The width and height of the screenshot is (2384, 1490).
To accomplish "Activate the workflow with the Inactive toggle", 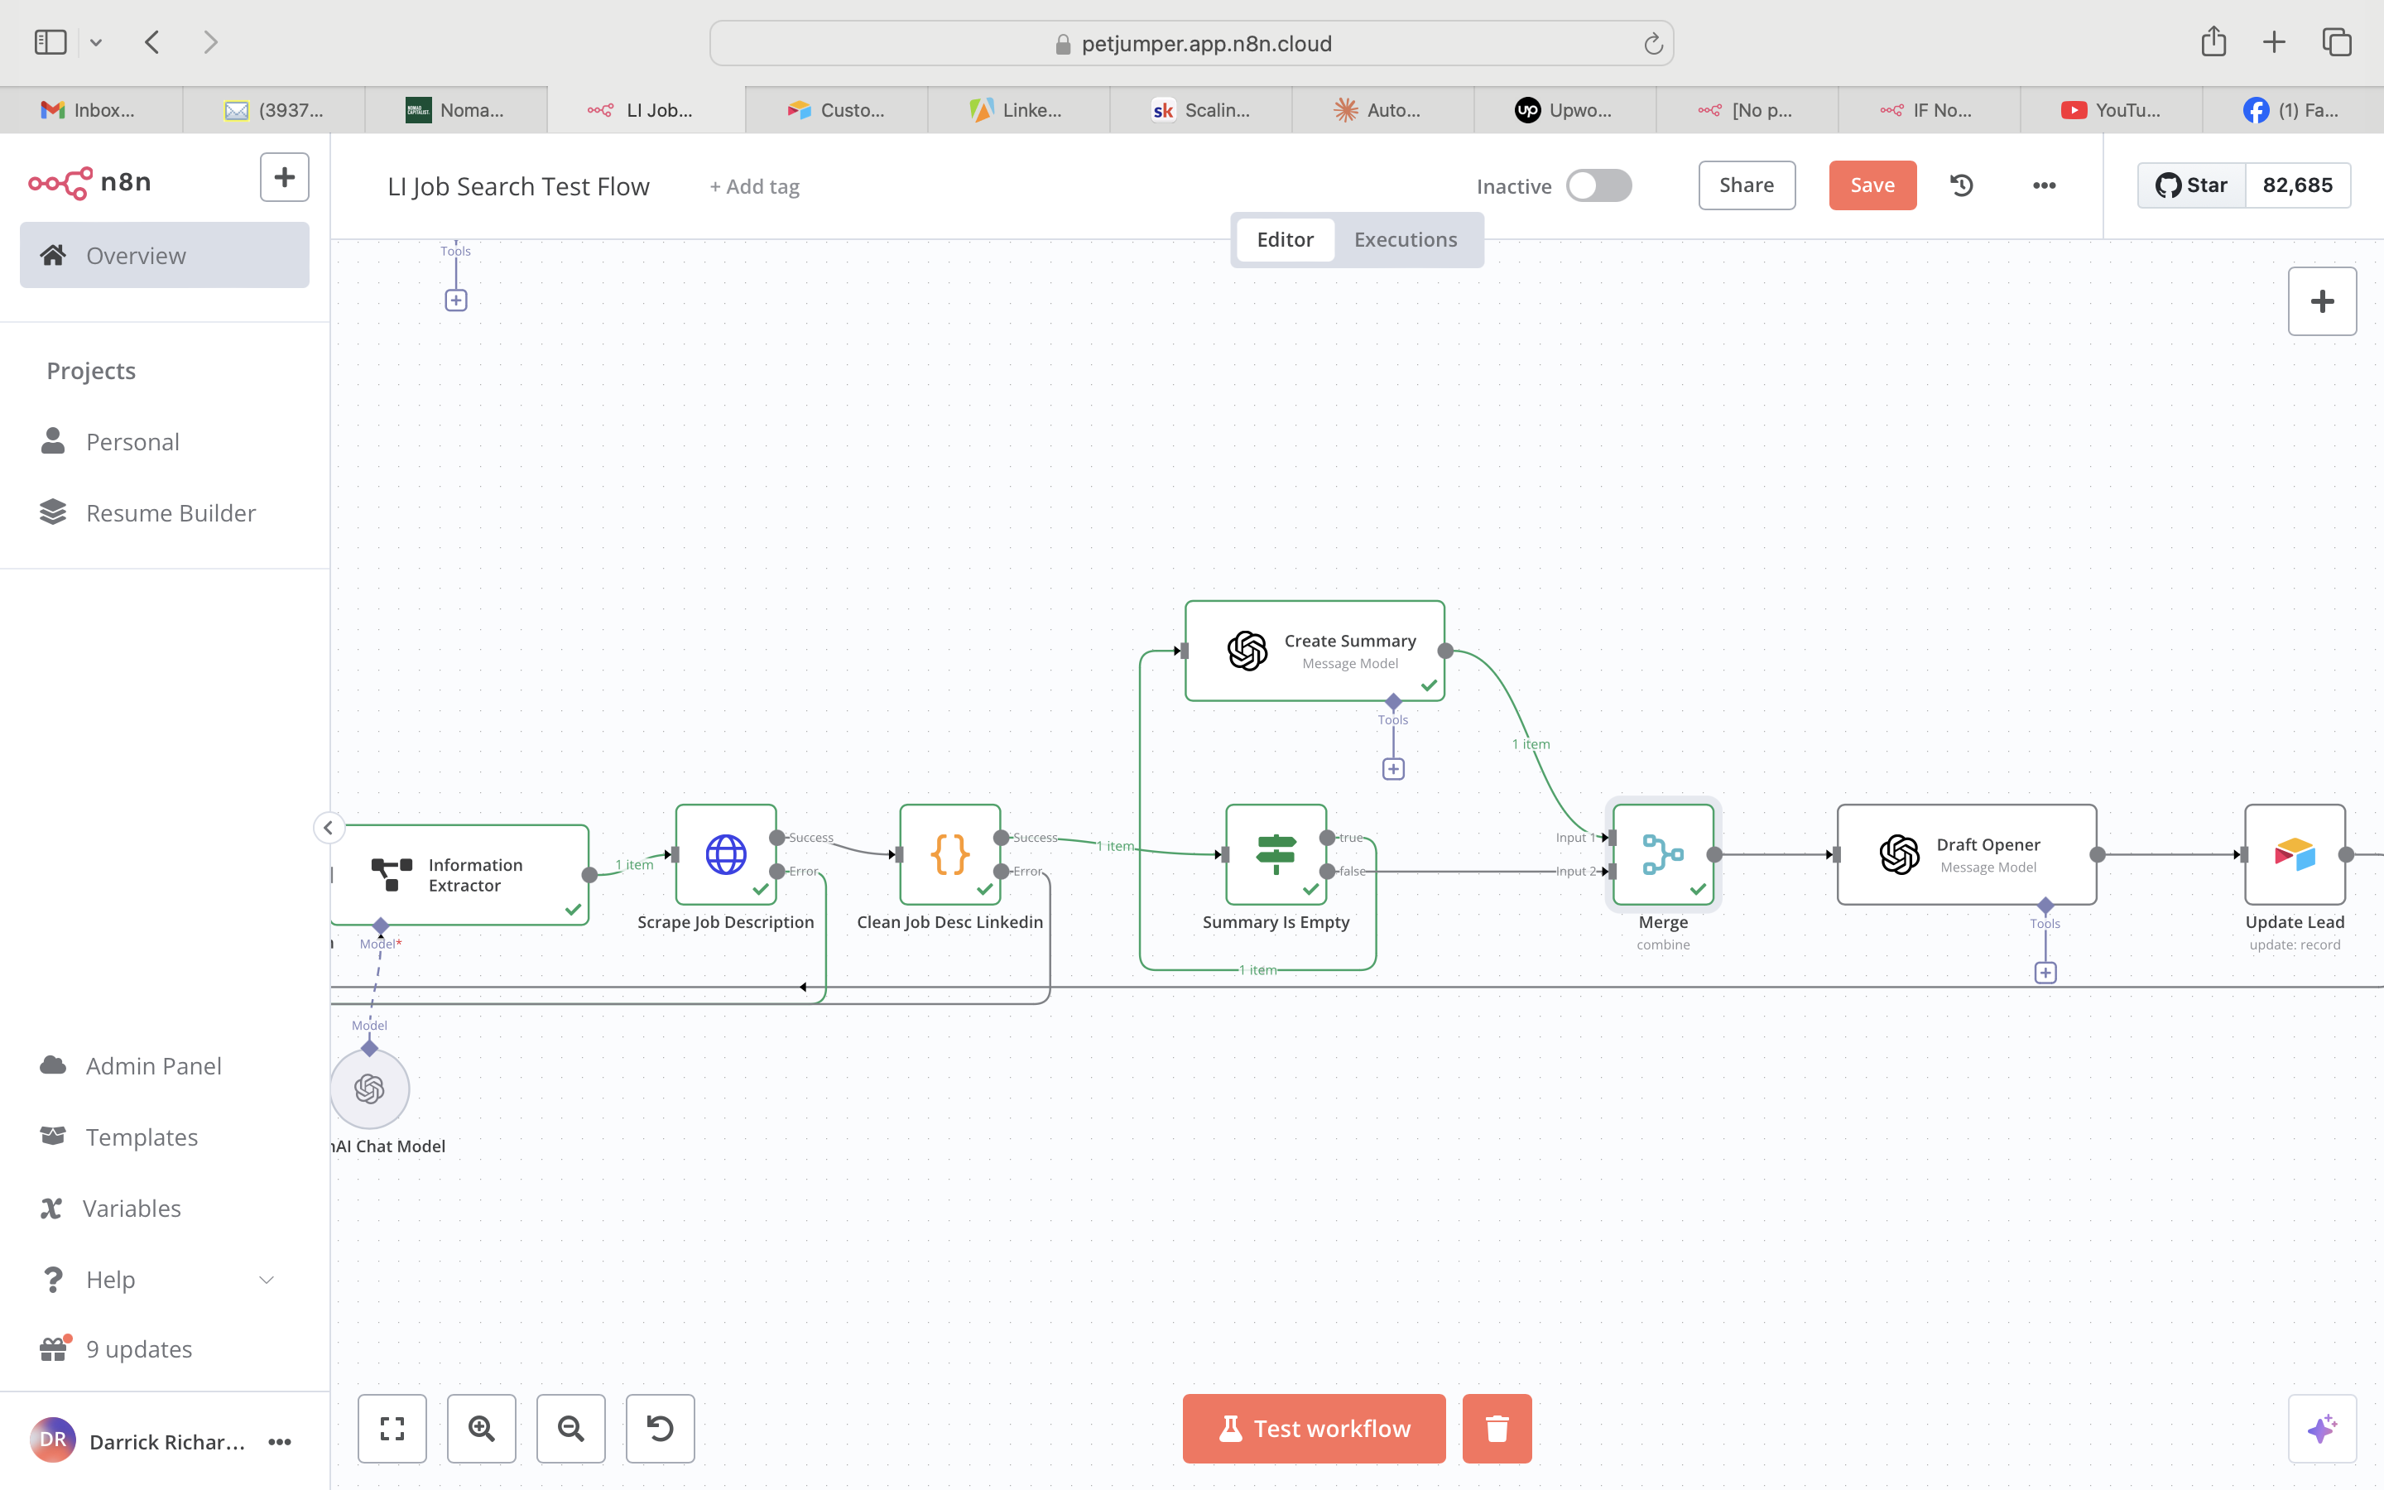I will coord(1599,185).
